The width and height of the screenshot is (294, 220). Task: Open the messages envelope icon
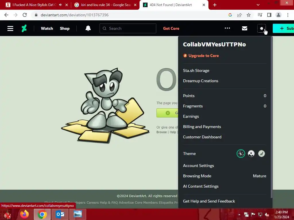pyautogui.click(x=245, y=28)
